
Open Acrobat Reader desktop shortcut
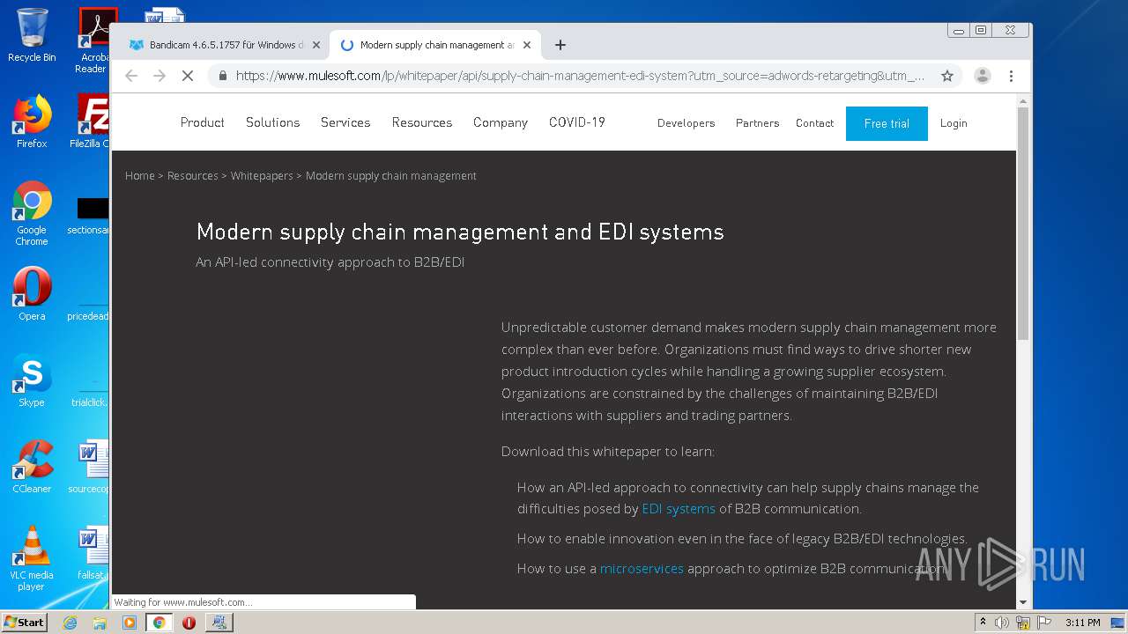(93, 41)
